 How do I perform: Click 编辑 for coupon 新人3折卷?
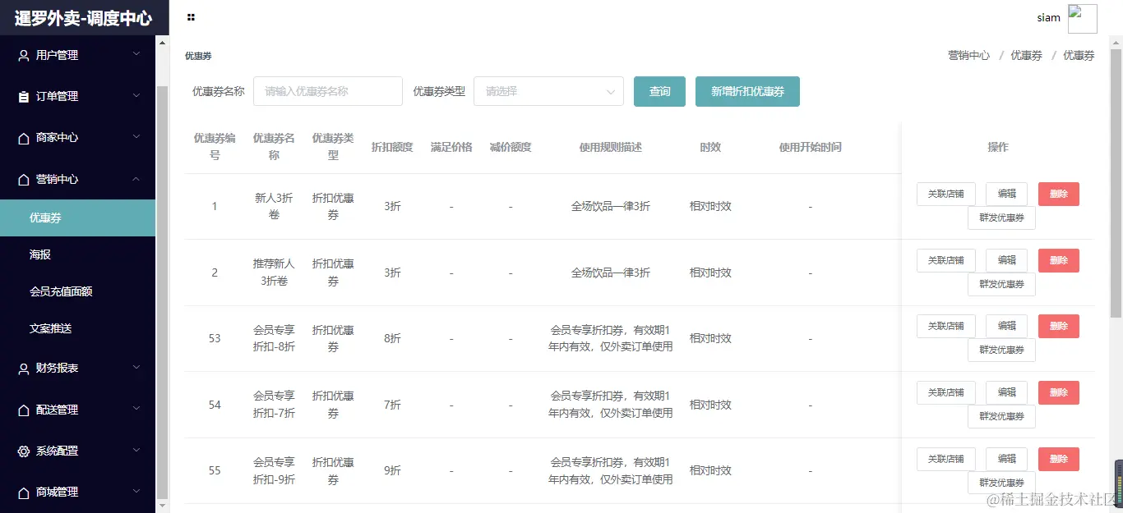1006,194
